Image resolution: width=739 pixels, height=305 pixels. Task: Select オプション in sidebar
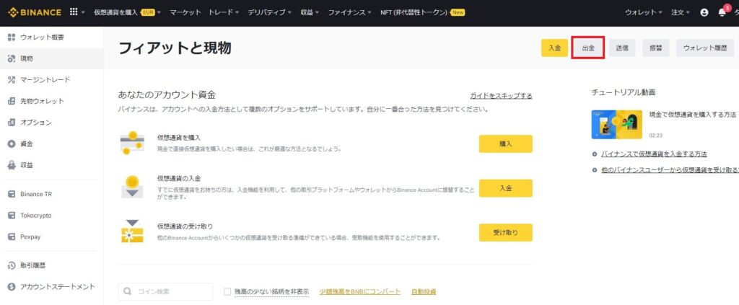36,123
